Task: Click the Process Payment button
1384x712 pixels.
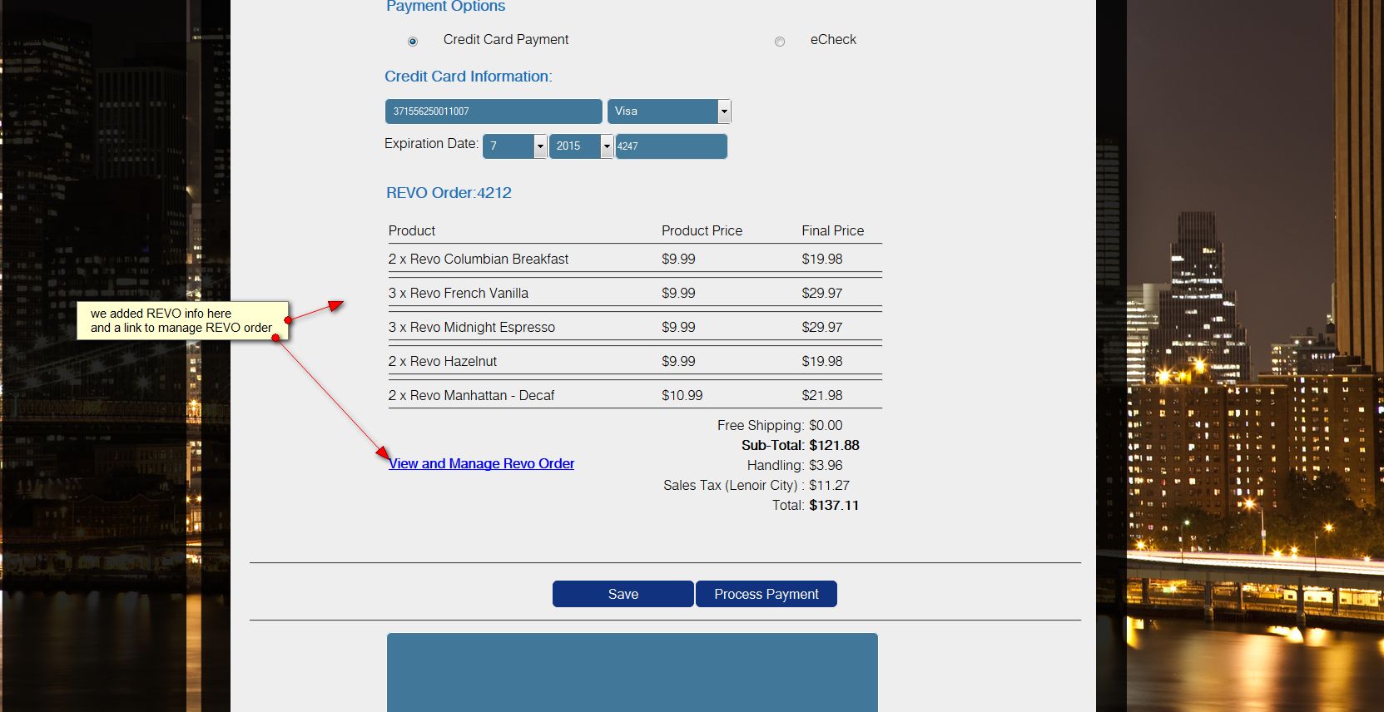Action: click(766, 594)
